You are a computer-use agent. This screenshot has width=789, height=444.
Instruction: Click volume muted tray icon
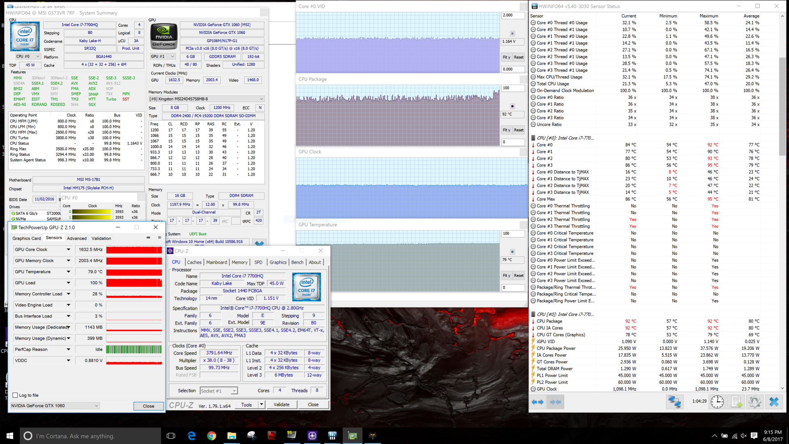[x=744, y=436]
